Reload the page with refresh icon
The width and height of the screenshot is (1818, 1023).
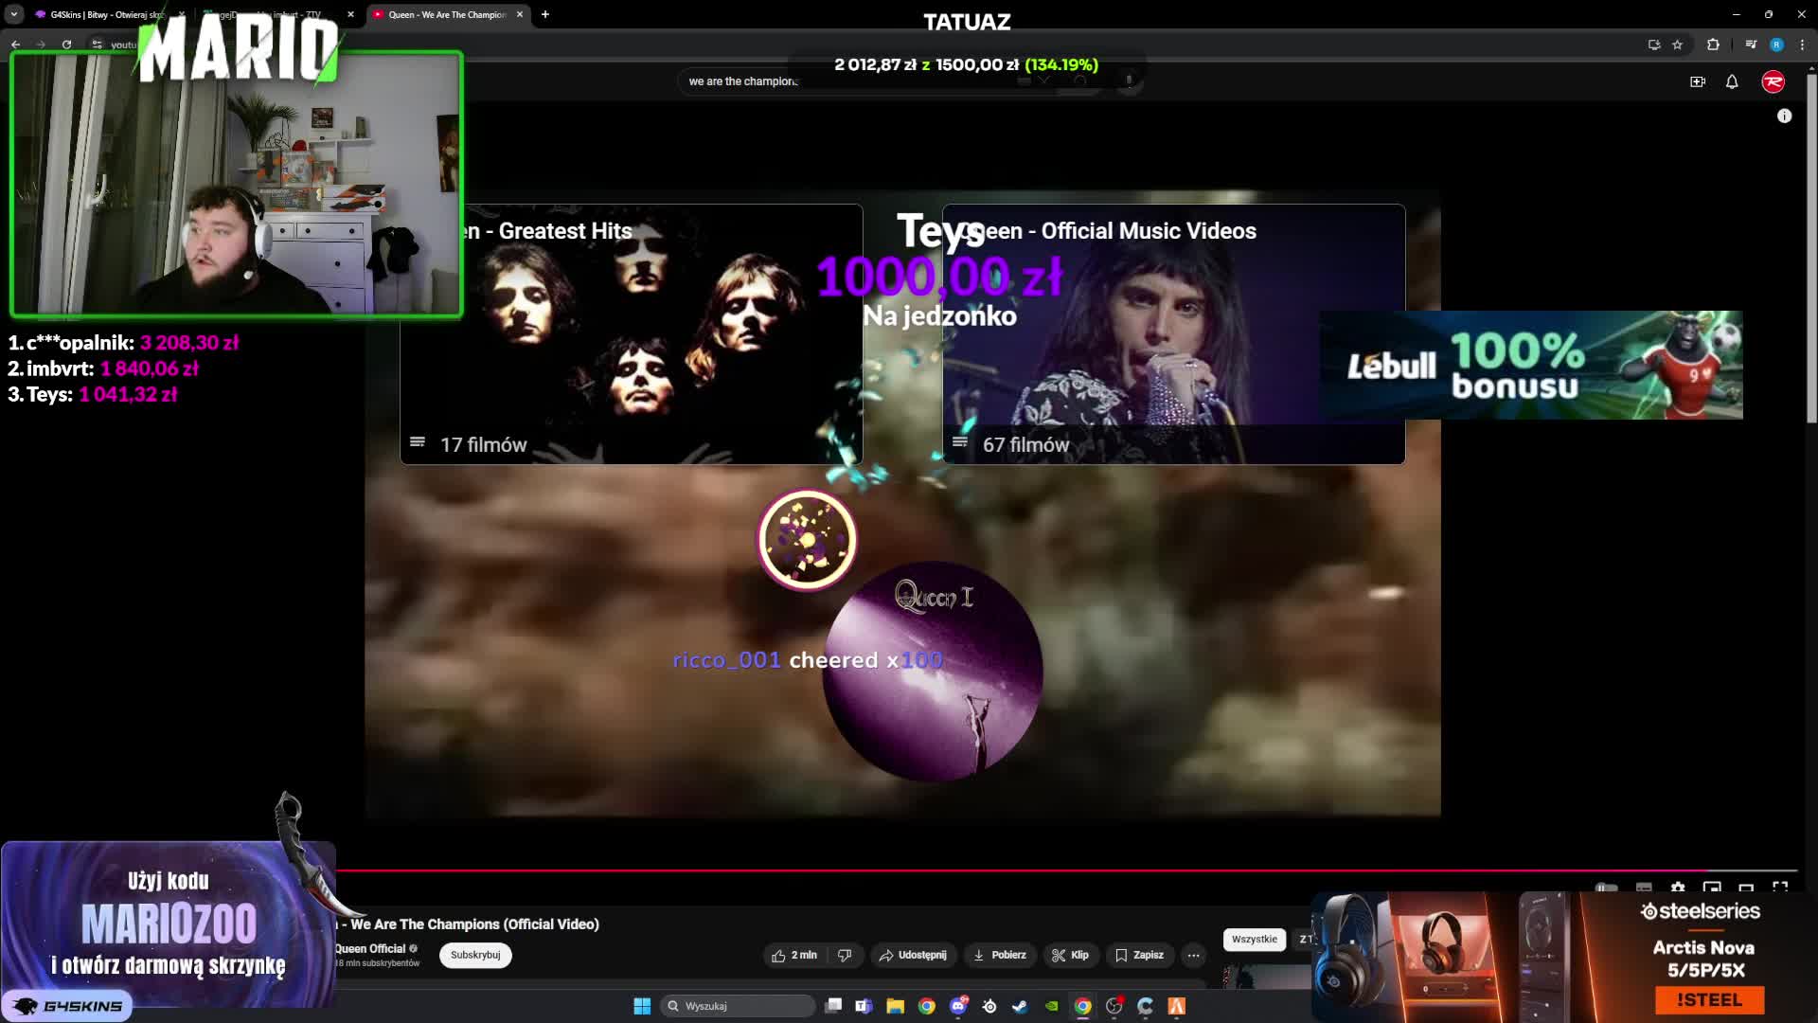tap(66, 45)
